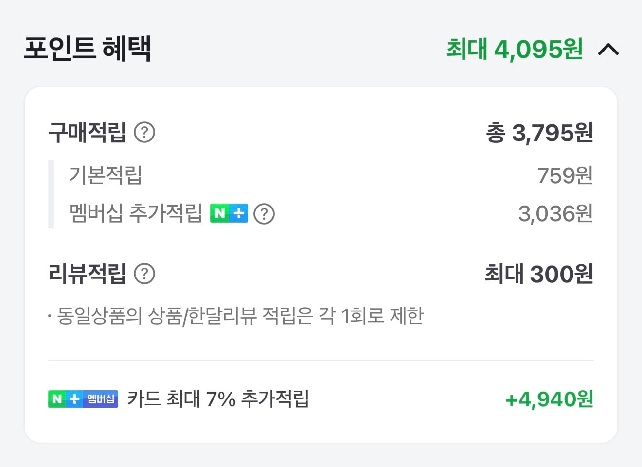Collapse the 포인트 혜택 section with the chevron

(x=609, y=49)
